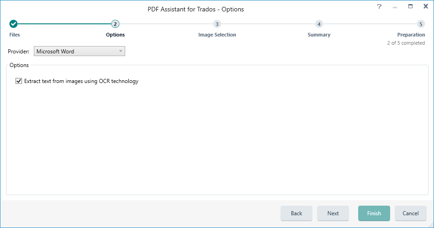Uncheck Extract text from images using OCR
434x228 pixels.
(19, 81)
